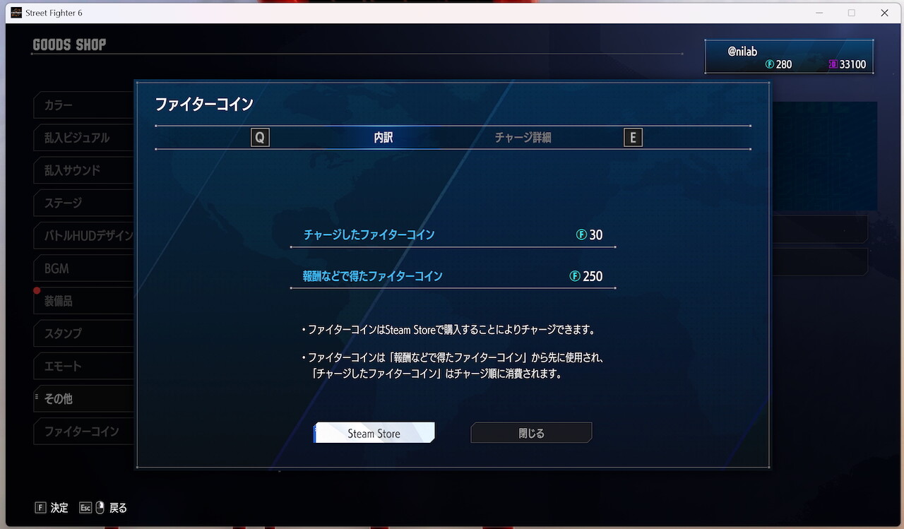
Task: Click the Esc key 戻る icon
Action: pos(85,507)
